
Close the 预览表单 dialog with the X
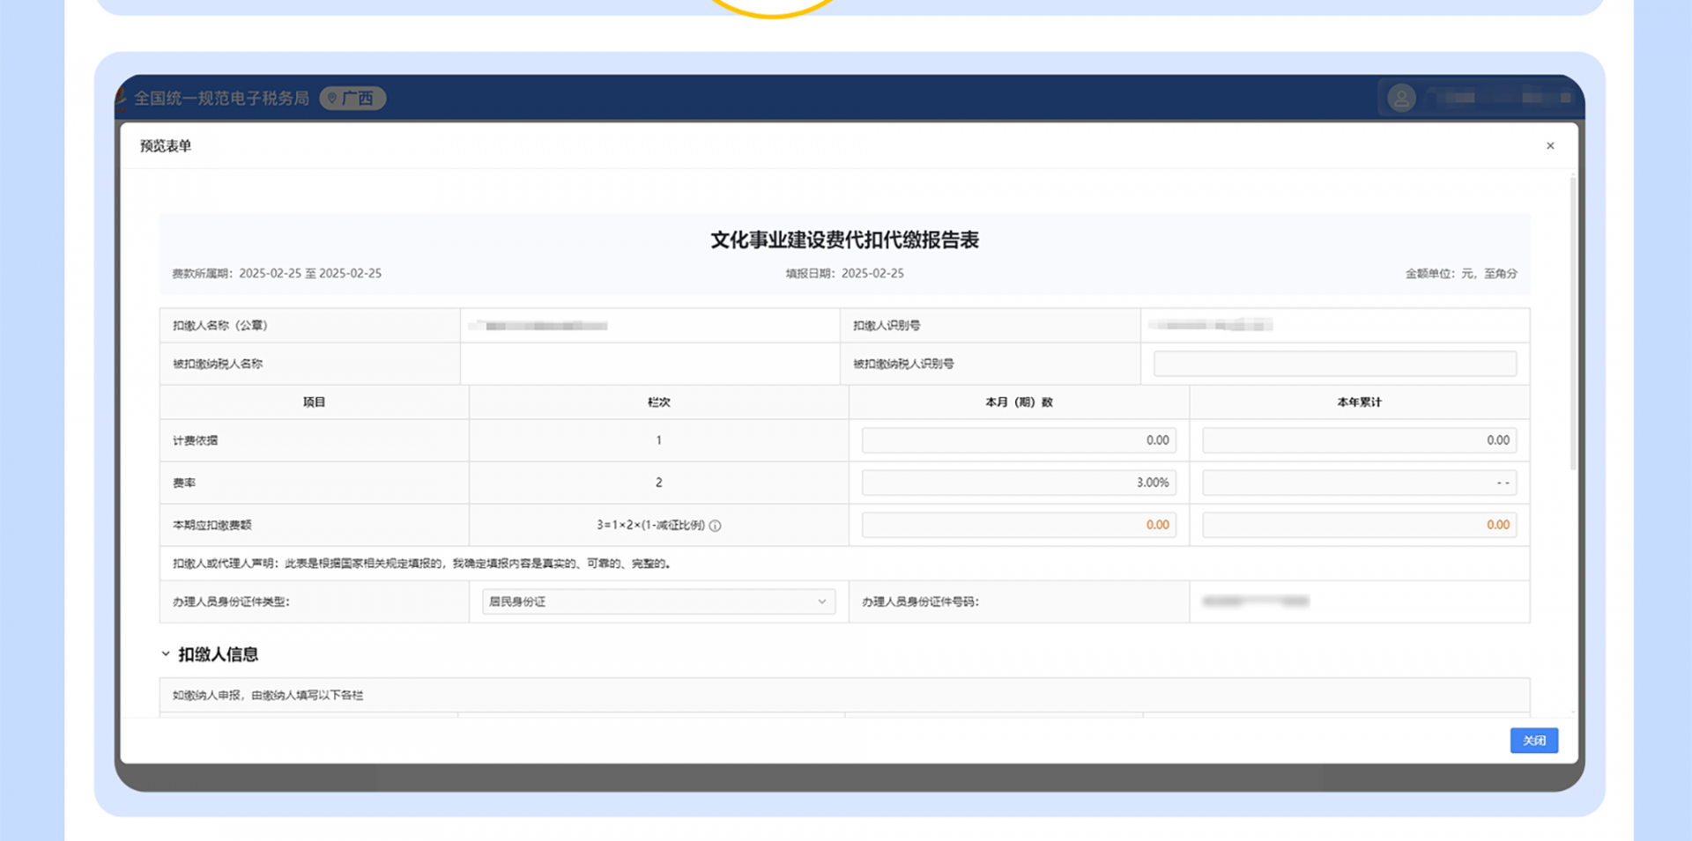pyautogui.click(x=1550, y=146)
